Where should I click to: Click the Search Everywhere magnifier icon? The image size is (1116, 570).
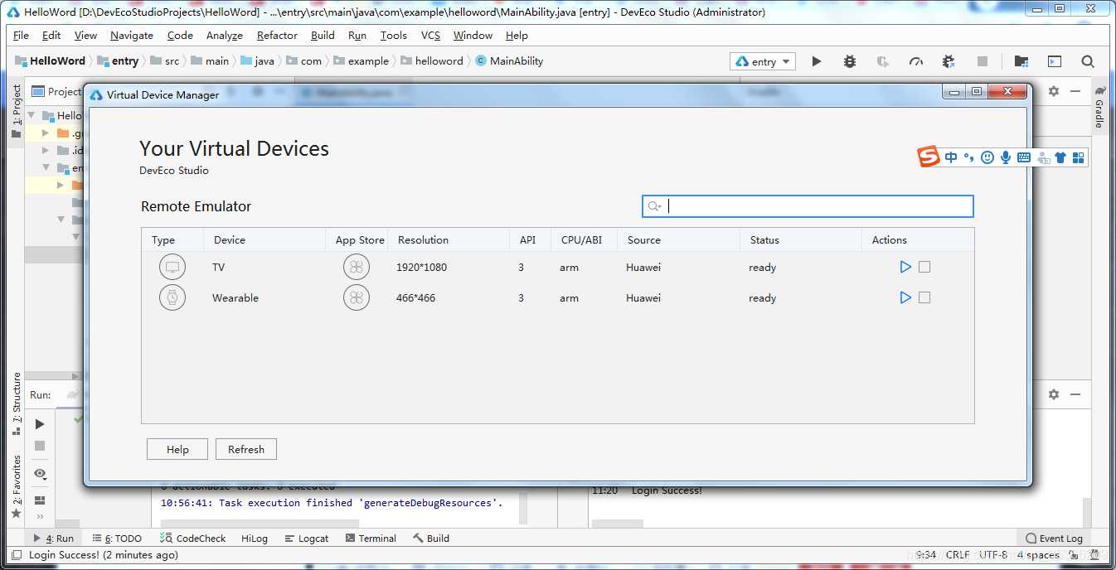pyautogui.click(x=1088, y=61)
